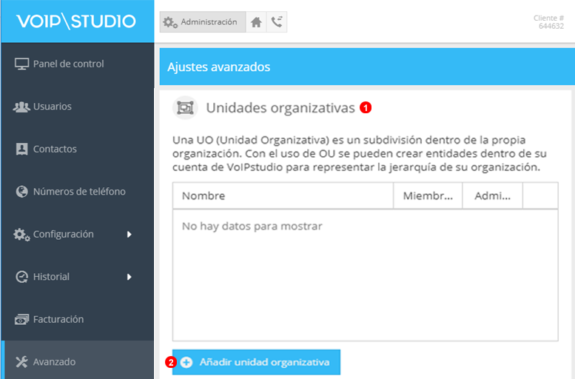The height and width of the screenshot is (379, 575).
Task: Click the Números de teléfono globe icon
Action: click(21, 192)
